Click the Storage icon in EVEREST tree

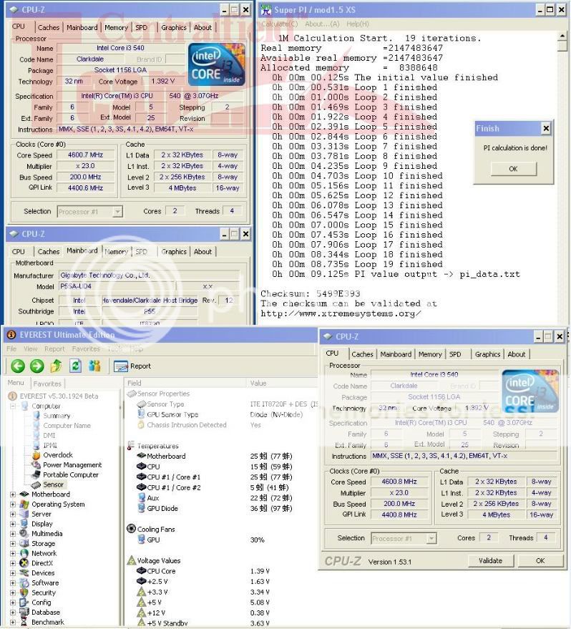point(24,544)
